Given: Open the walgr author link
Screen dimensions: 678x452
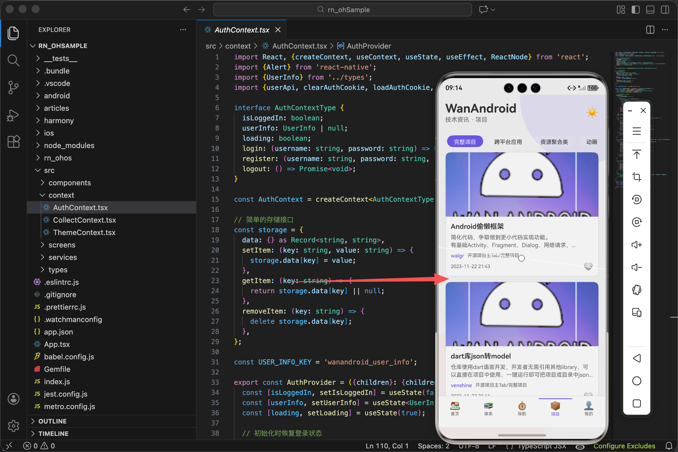Looking at the screenshot, I should point(457,256).
